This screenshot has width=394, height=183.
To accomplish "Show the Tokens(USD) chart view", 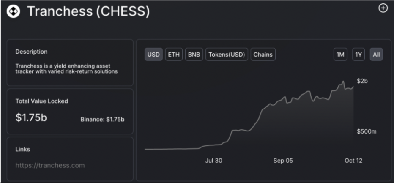I will pyautogui.click(x=227, y=54).
